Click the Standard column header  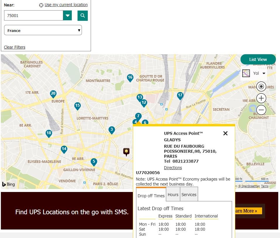(183, 216)
